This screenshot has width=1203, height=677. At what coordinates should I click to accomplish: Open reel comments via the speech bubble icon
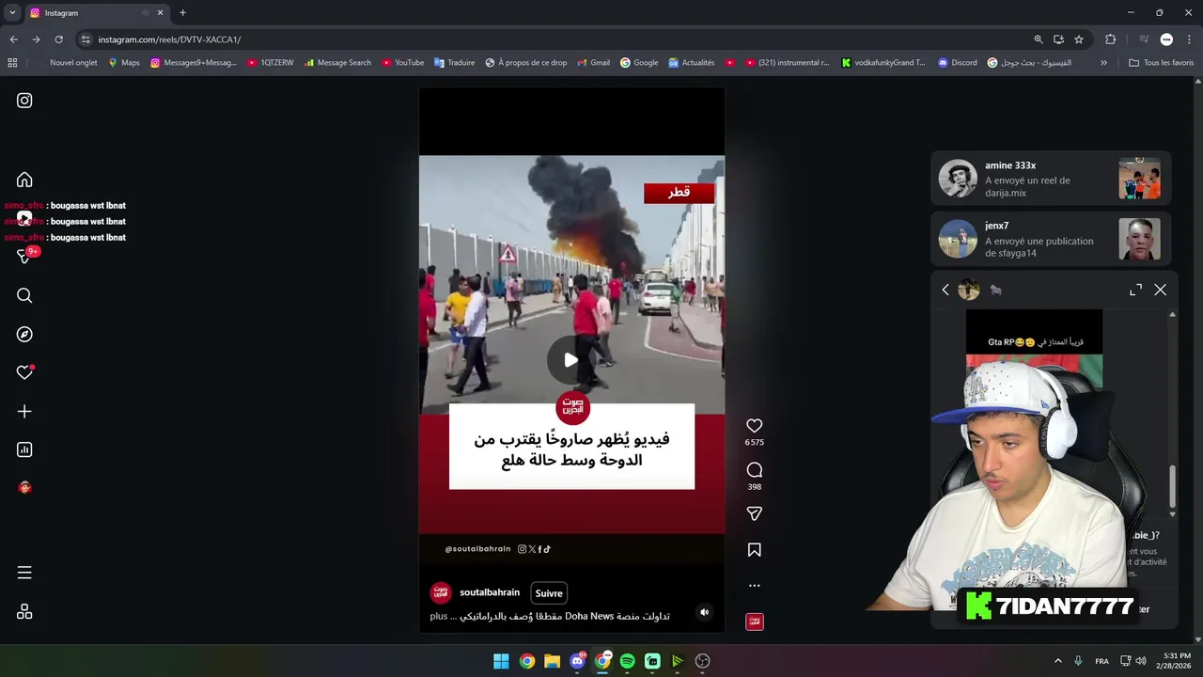coord(754,470)
